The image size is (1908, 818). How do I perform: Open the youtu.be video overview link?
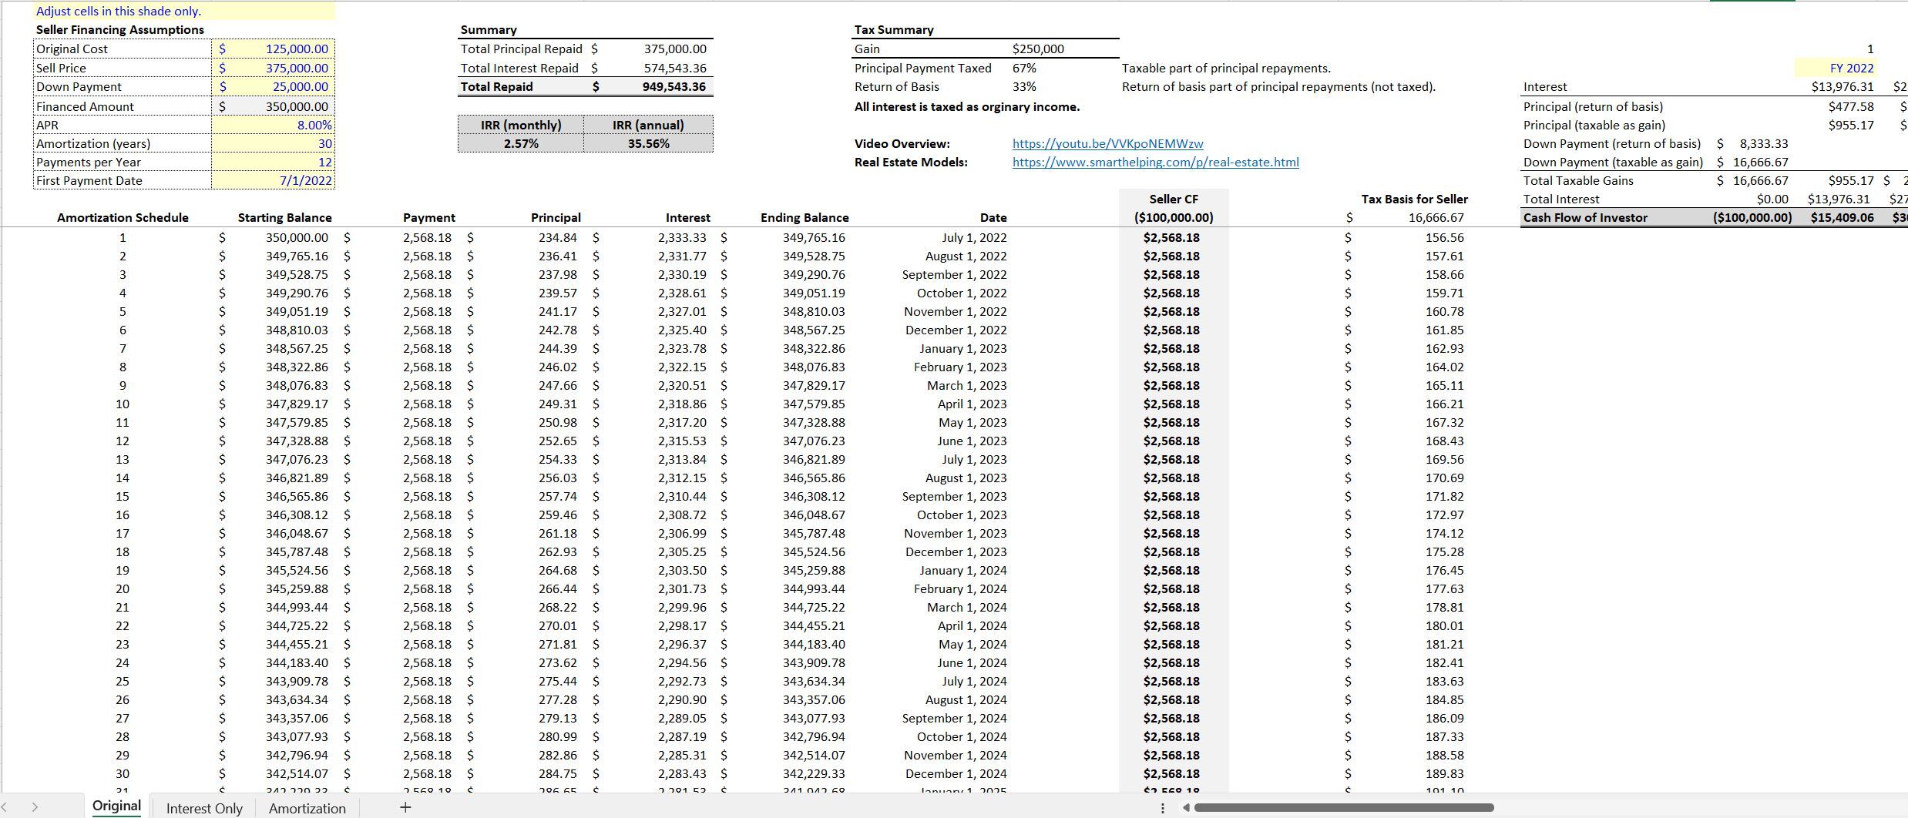pyautogui.click(x=1107, y=143)
